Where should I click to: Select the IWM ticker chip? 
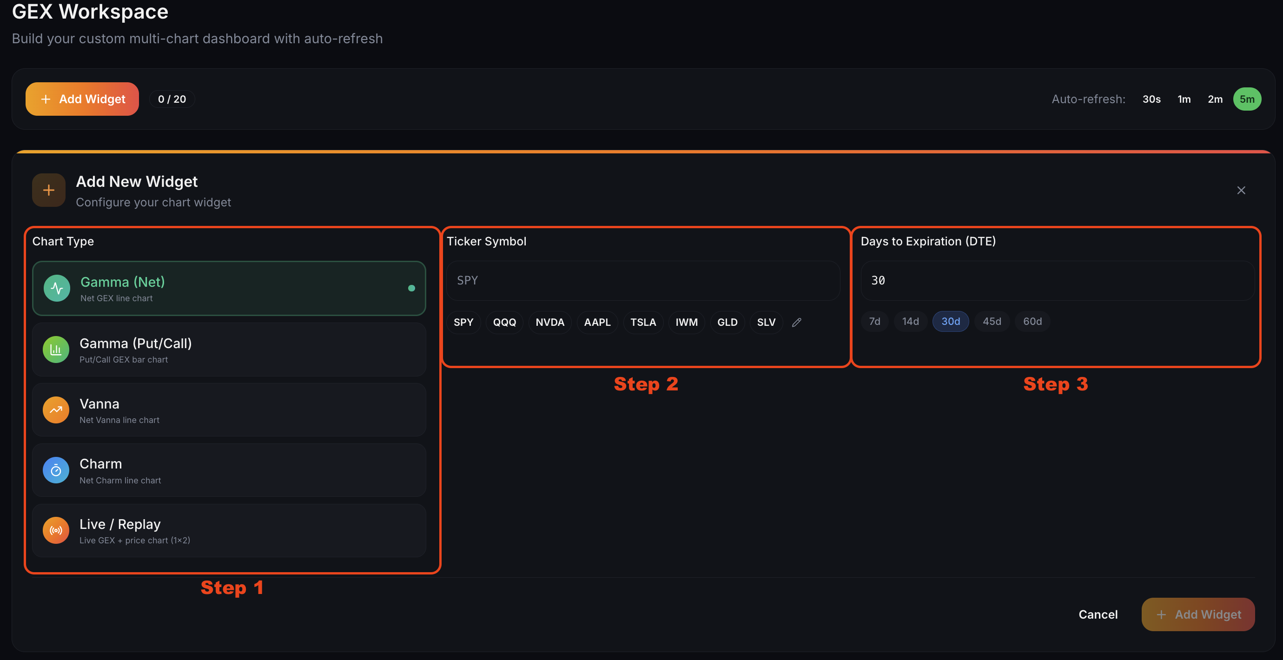click(x=686, y=322)
